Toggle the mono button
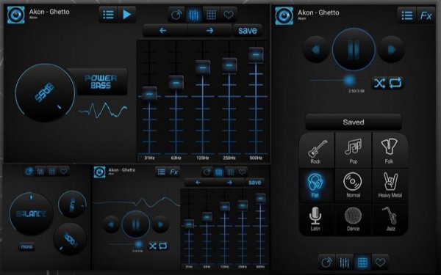Image resolution: width=441 pixels, height=275 pixels. [26, 246]
